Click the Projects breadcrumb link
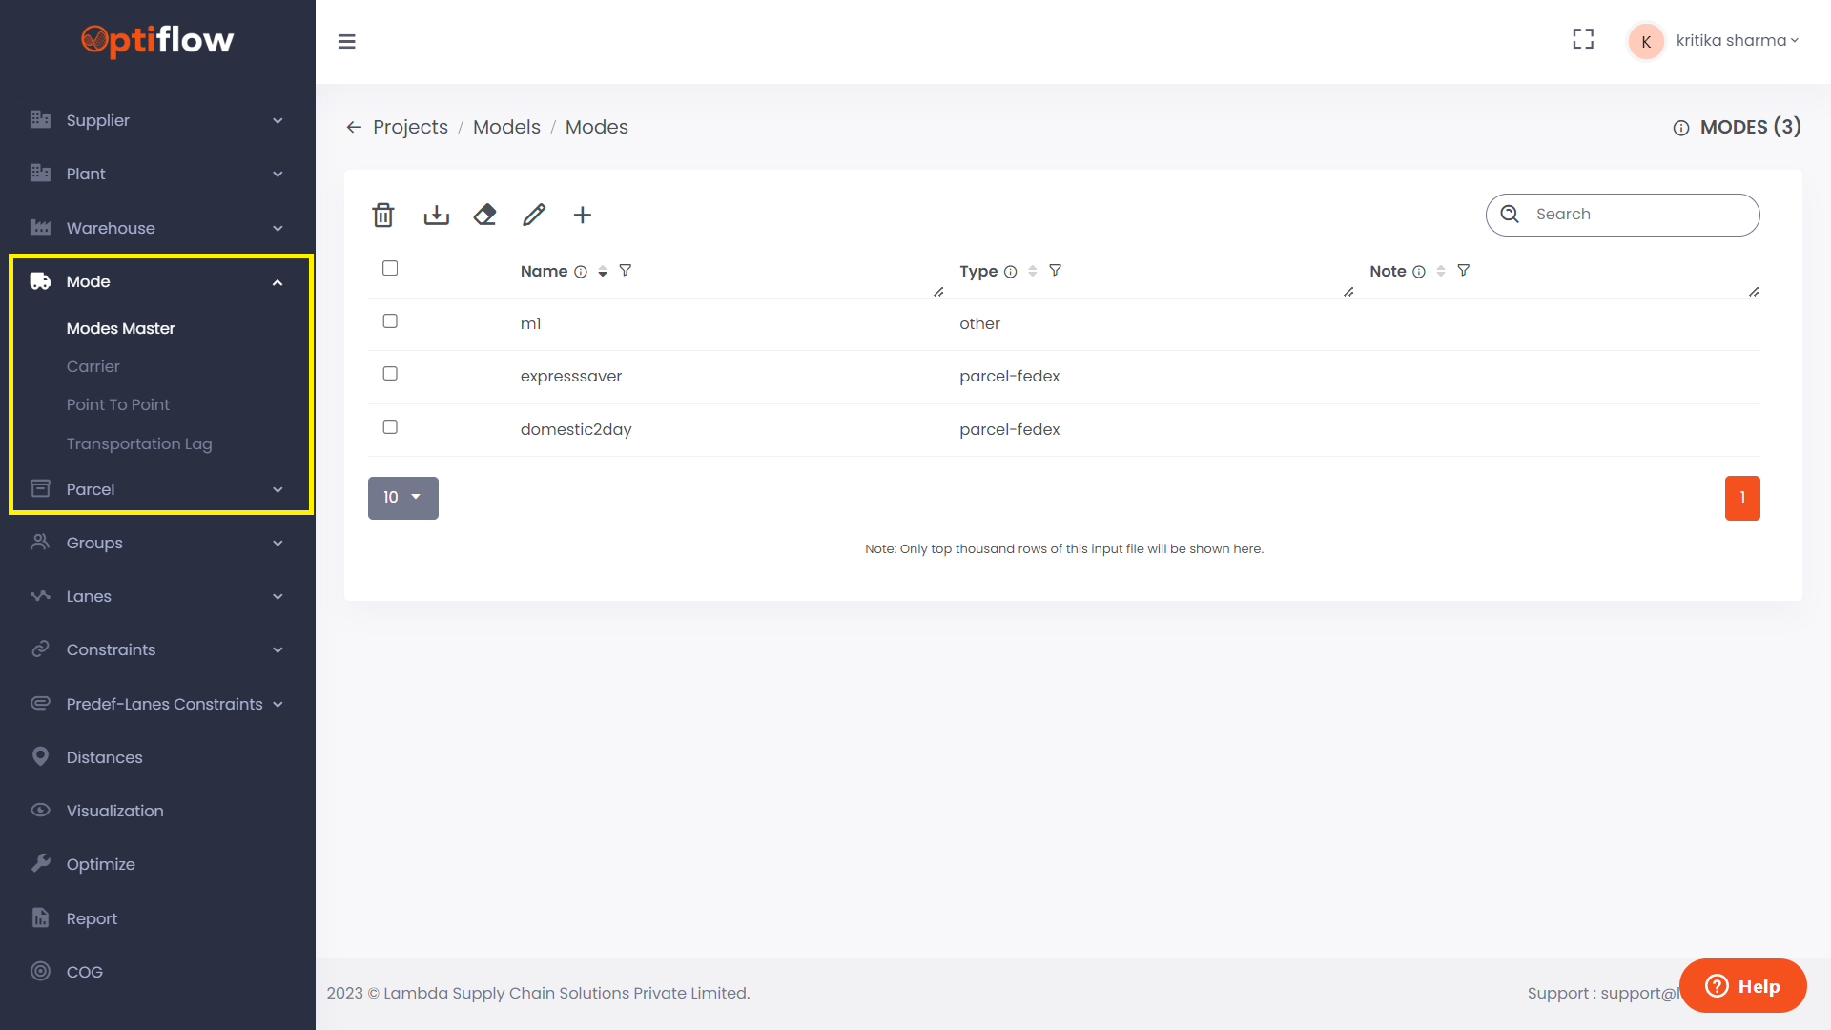 (x=410, y=126)
